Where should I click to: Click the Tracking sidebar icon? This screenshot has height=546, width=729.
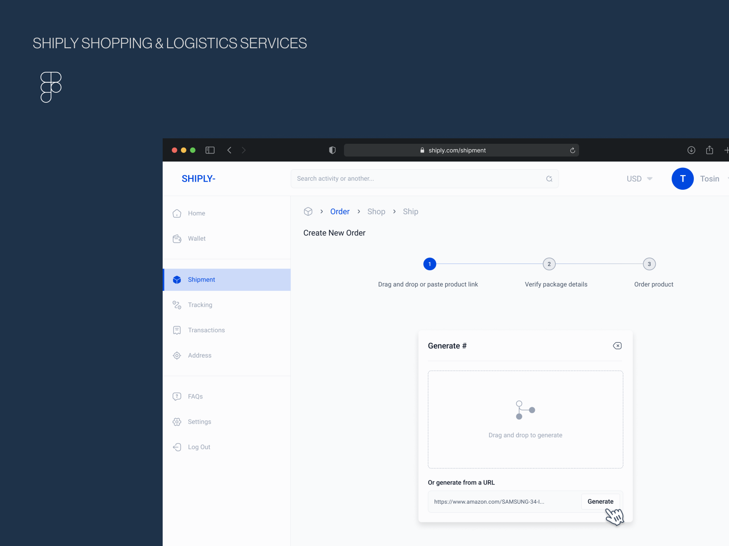(x=177, y=305)
